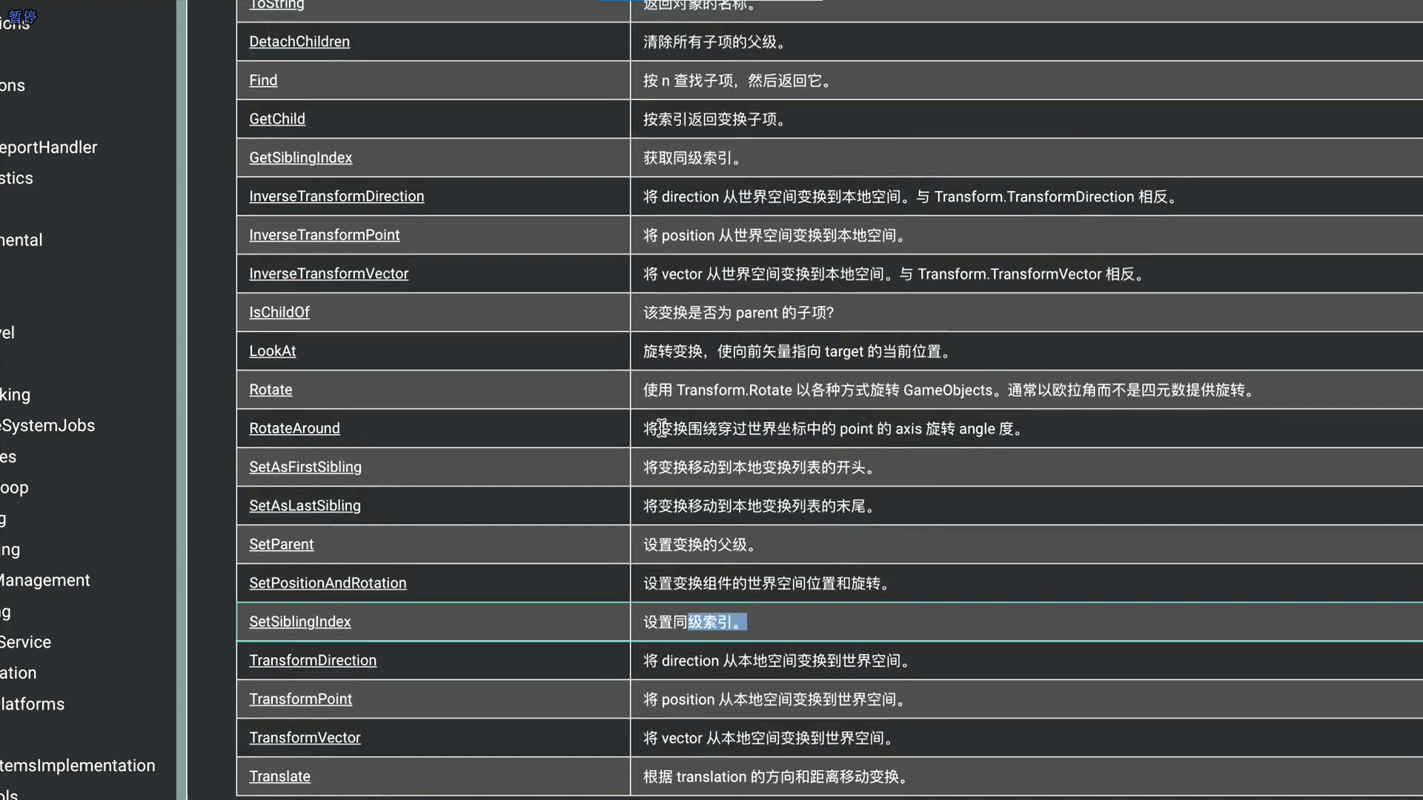Select the SystemJobs sidebar entry

[47, 425]
